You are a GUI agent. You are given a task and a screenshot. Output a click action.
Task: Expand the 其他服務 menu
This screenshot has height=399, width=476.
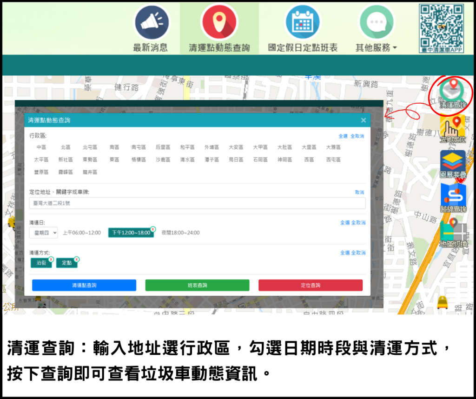376,47
